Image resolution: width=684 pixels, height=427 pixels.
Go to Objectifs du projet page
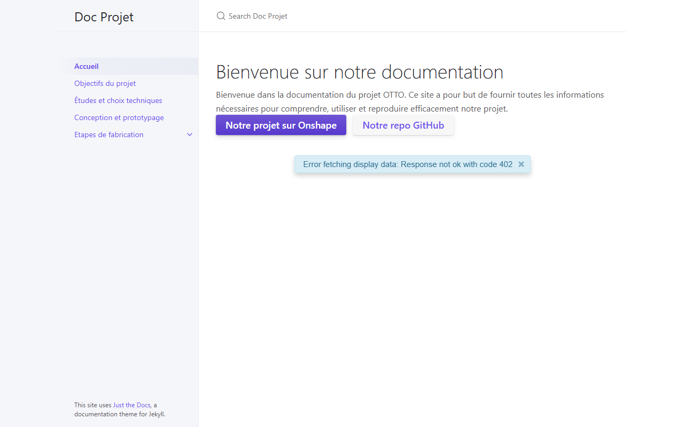click(x=128, y=83)
